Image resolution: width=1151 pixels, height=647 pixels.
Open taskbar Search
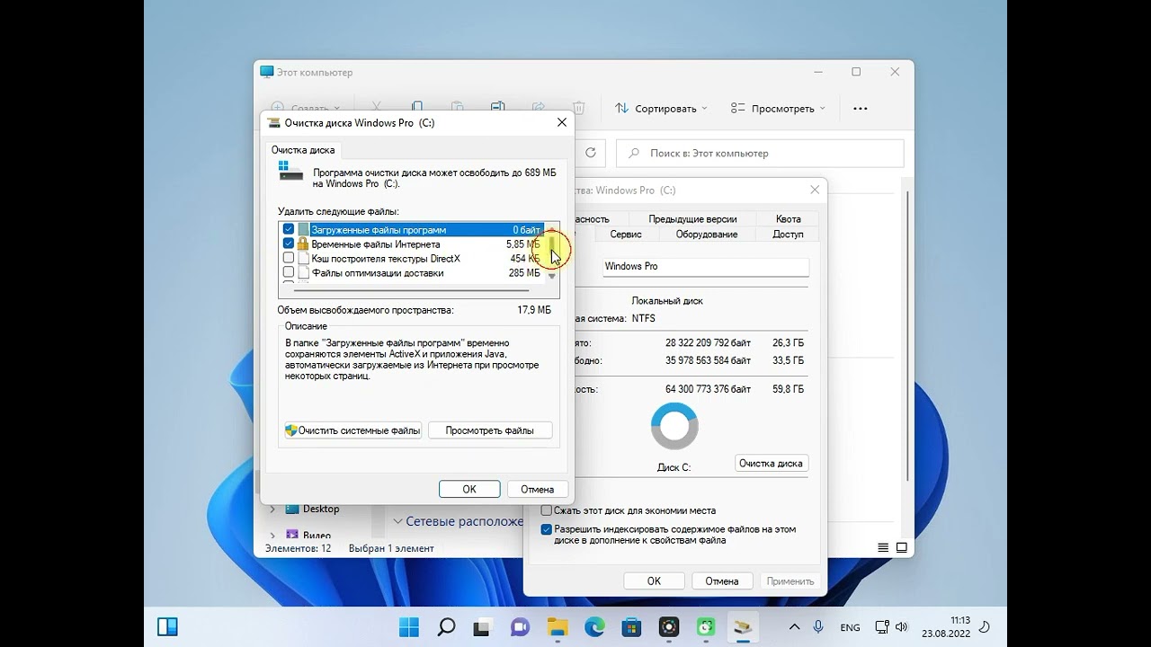click(446, 627)
